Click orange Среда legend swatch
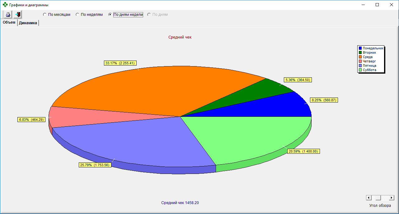This screenshot has height=214, width=399. 360,57
